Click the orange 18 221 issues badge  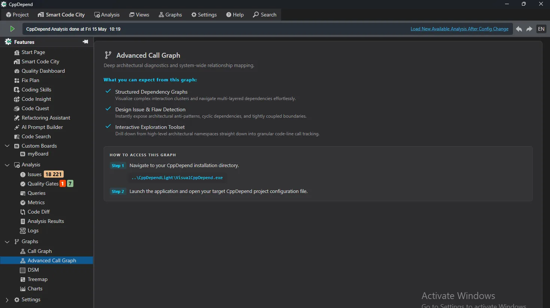pyautogui.click(x=54, y=174)
